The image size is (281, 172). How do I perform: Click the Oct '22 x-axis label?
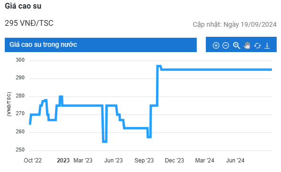pyautogui.click(x=33, y=161)
